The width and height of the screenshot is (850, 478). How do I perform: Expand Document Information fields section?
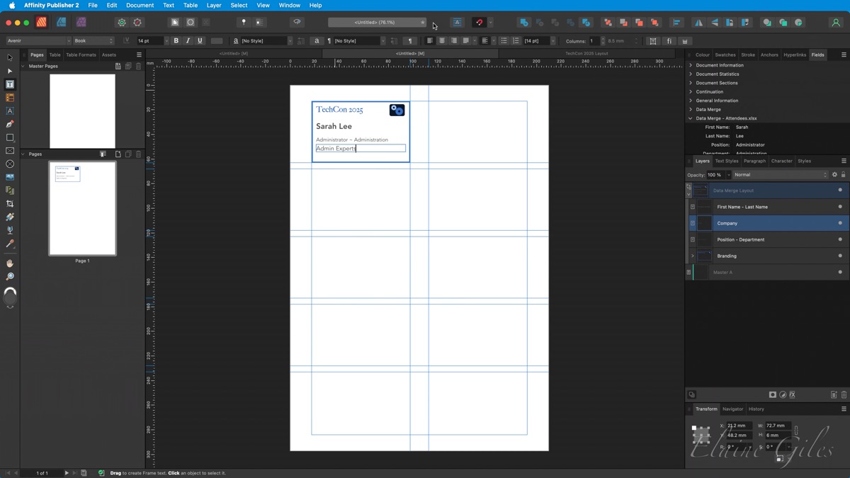691,65
